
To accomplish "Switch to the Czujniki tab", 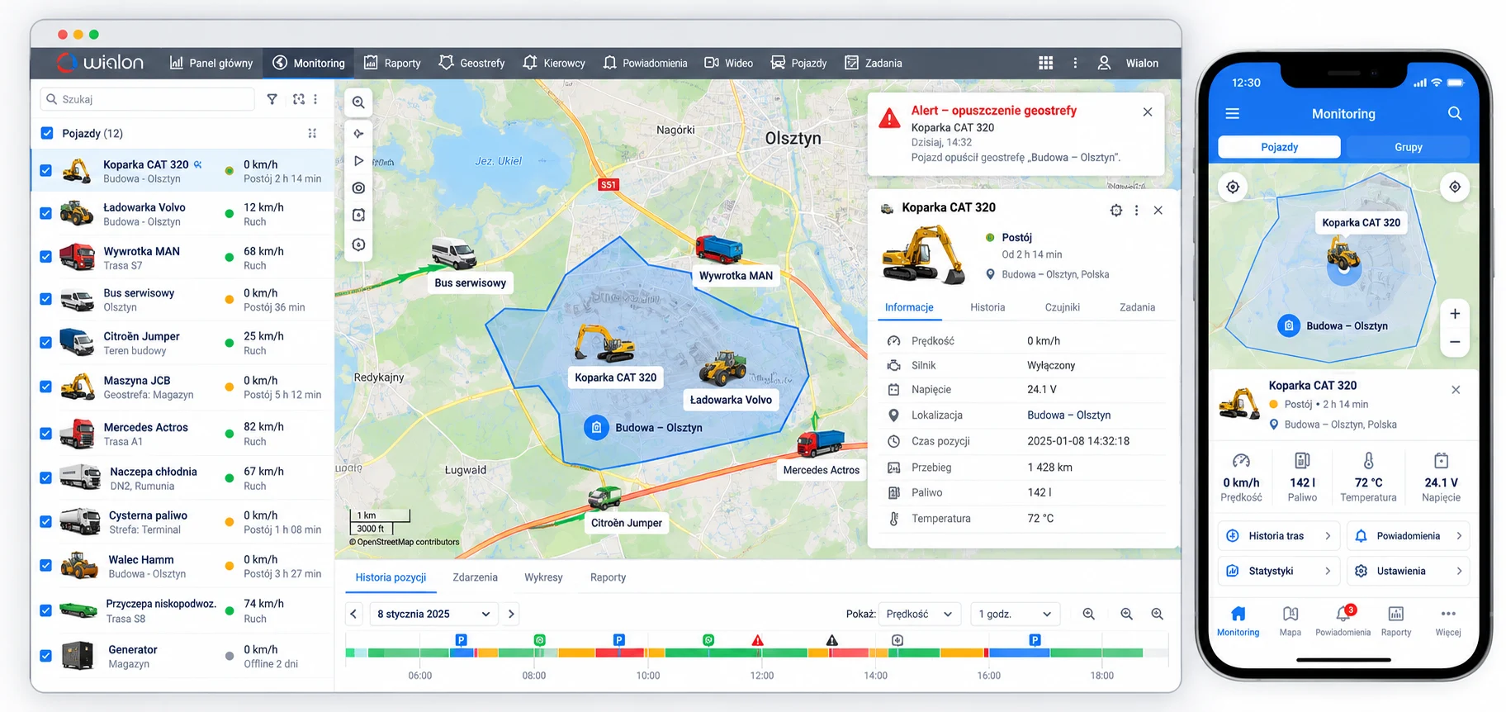I will [1063, 307].
